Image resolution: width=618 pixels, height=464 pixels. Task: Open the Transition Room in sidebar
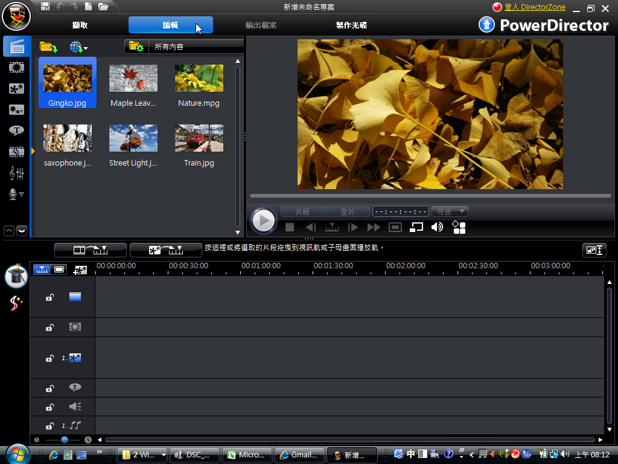tap(16, 152)
